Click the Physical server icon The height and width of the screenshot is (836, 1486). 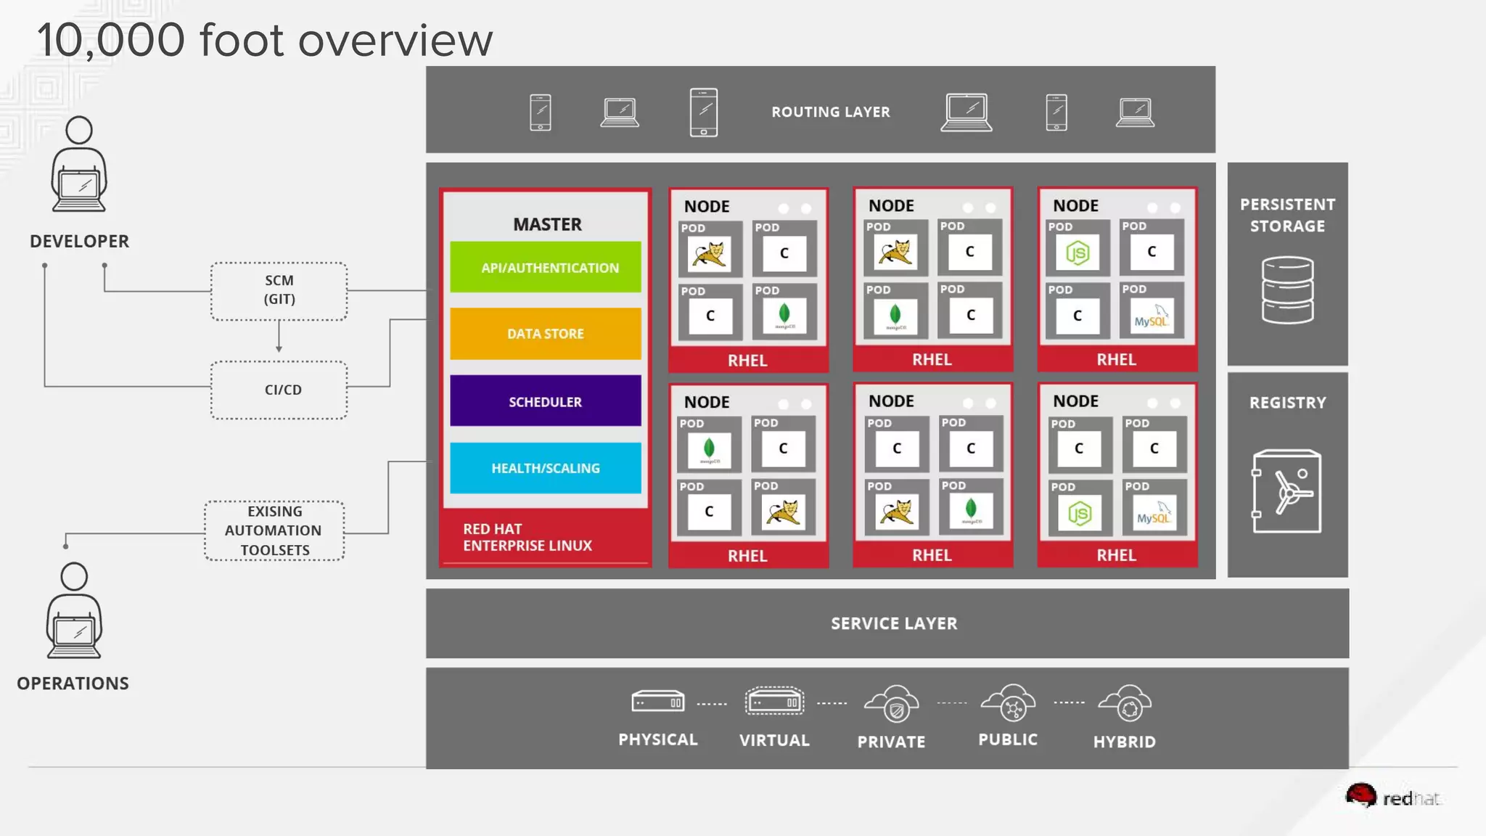click(657, 702)
